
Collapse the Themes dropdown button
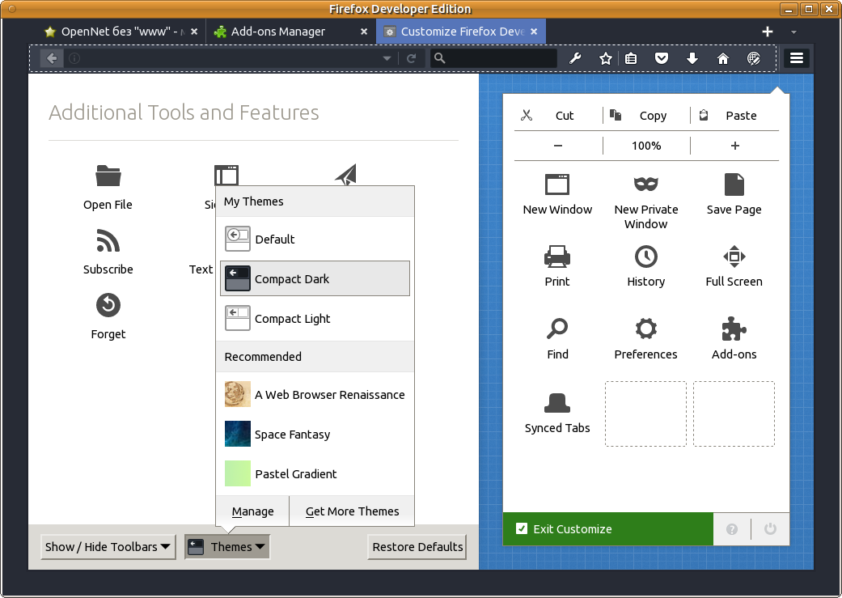tap(227, 547)
